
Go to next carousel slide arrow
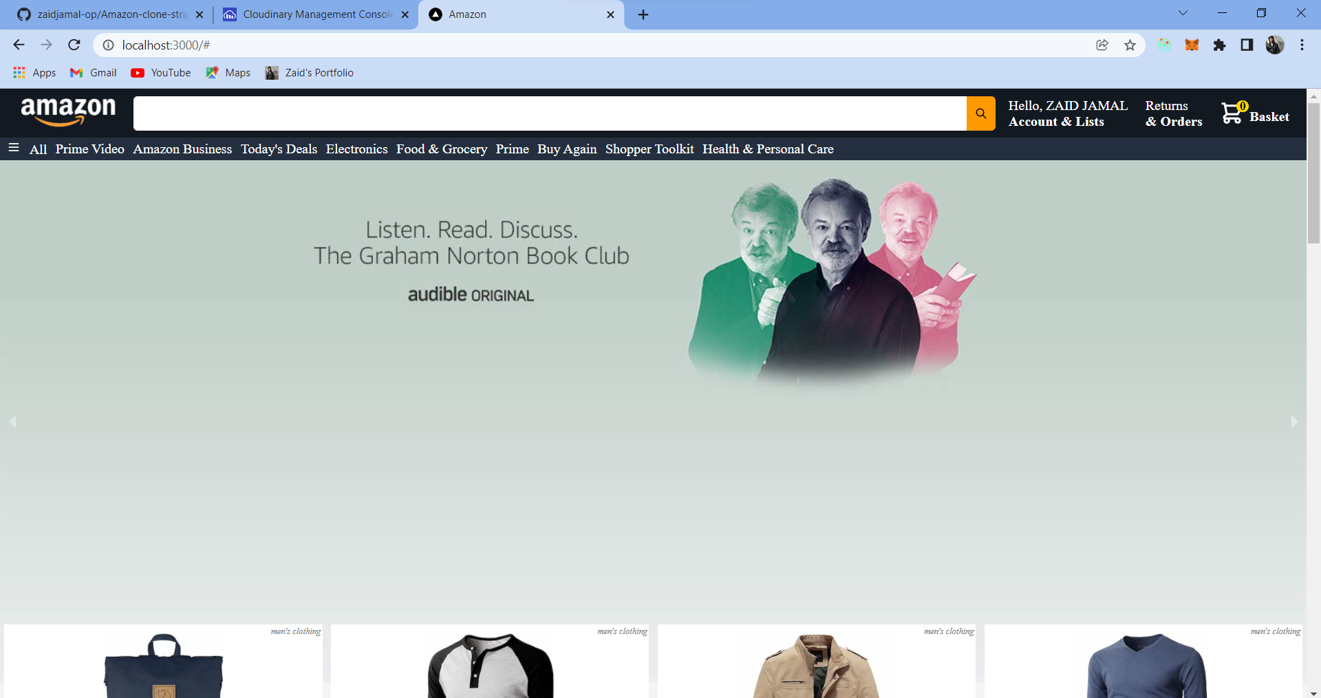pos(1294,422)
